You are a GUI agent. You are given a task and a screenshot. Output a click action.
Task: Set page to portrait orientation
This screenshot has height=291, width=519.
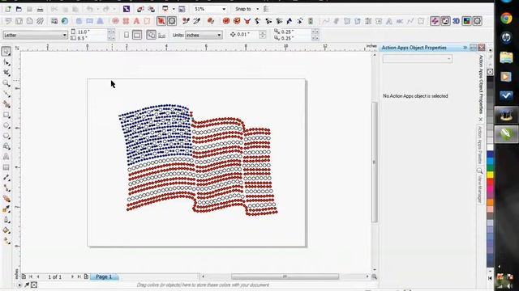tap(127, 35)
